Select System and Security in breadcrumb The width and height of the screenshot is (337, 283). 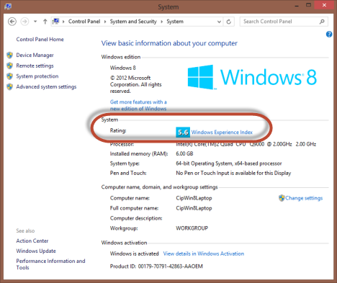tap(133, 22)
